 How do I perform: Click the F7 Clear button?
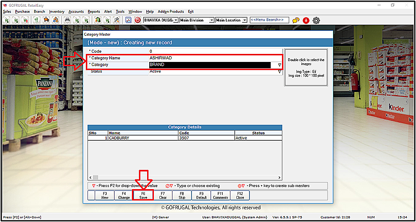pyautogui.click(x=163, y=195)
